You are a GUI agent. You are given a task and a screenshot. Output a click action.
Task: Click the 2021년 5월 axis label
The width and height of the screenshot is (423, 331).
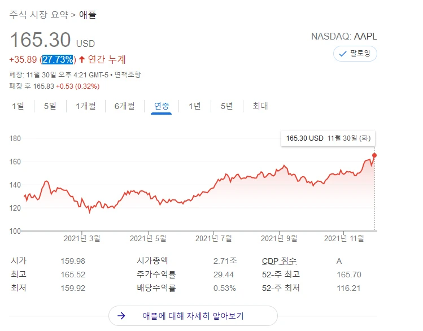pyautogui.click(x=148, y=238)
